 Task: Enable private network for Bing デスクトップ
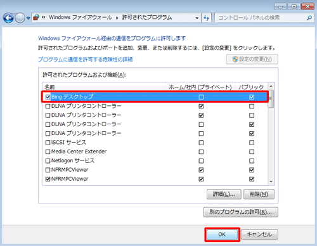click(x=201, y=97)
